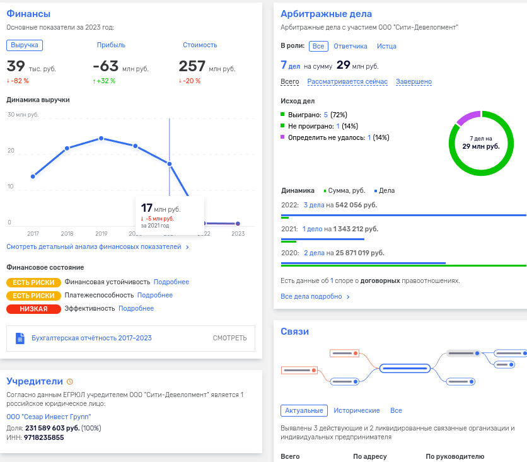Click chevron after Смотреть детальный анализ финансовых показателей

coord(187,247)
